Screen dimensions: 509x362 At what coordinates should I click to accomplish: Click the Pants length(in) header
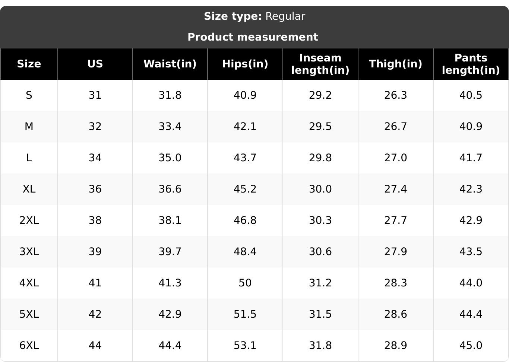471,64
